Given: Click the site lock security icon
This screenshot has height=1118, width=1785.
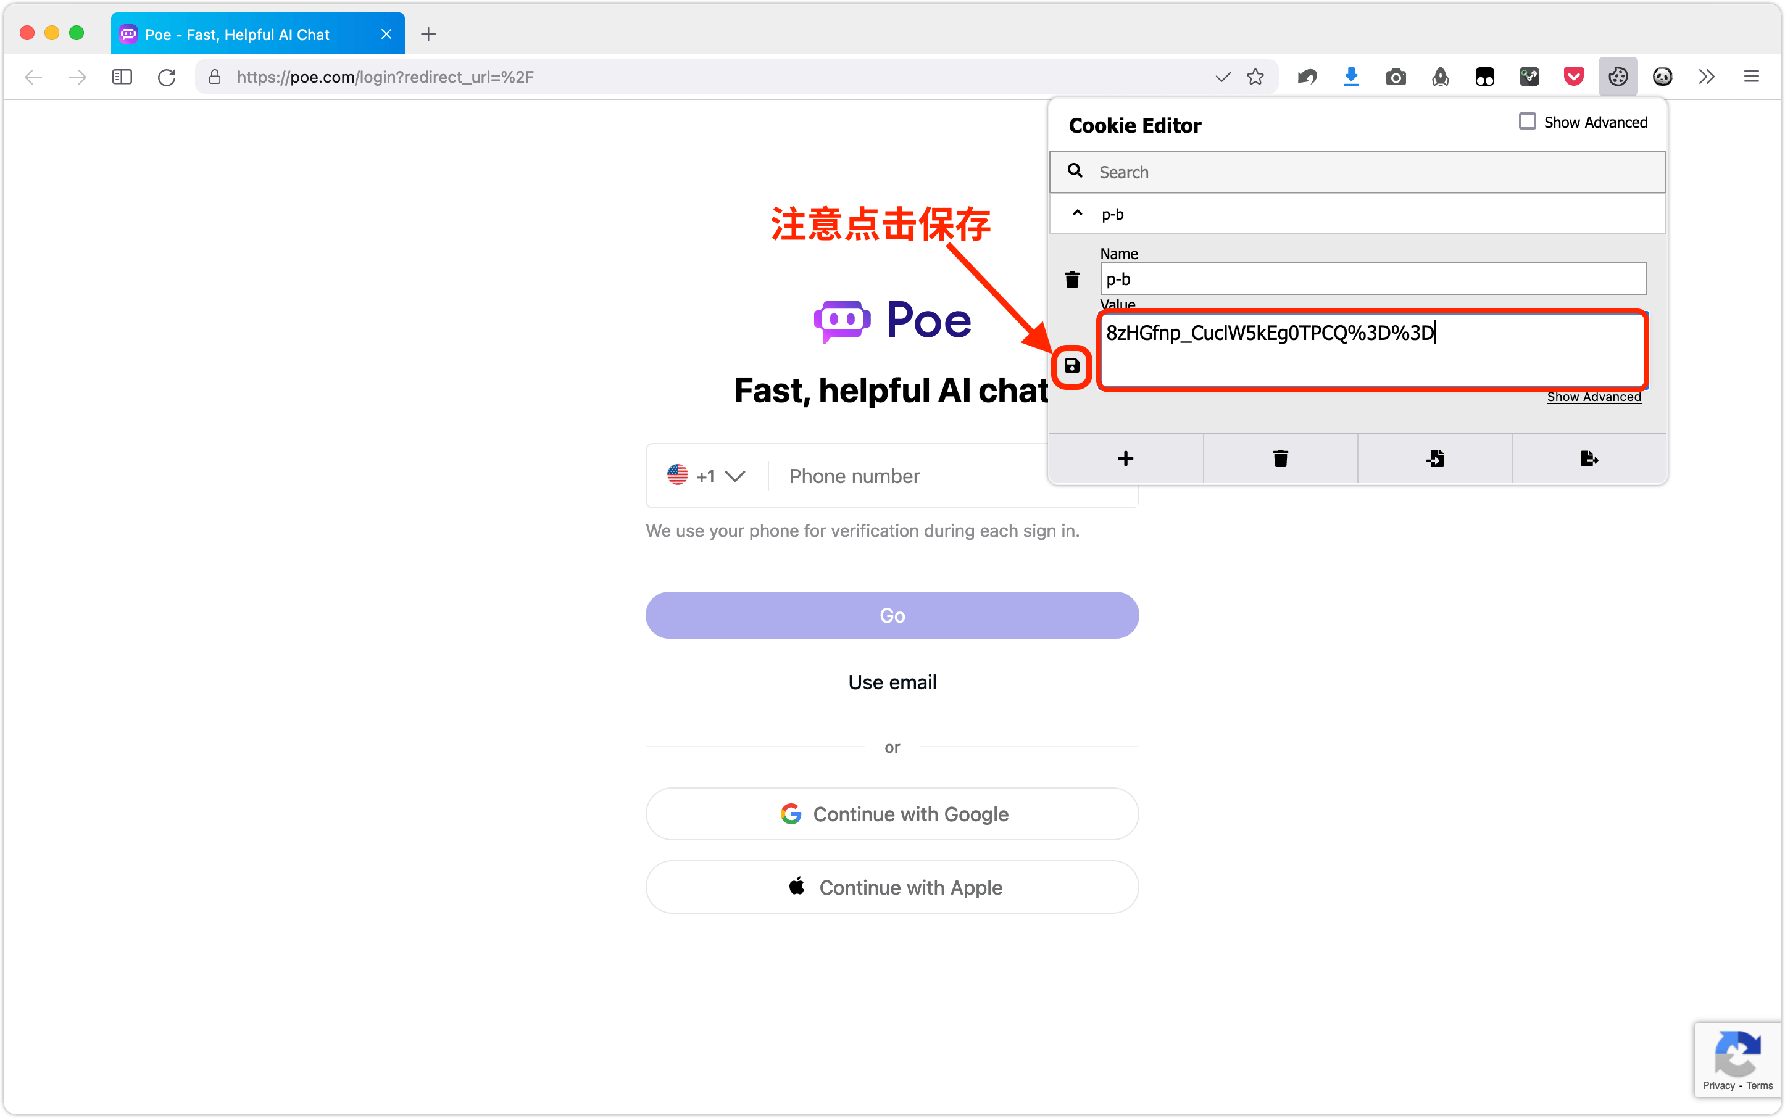Looking at the screenshot, I should coord(215,77).
